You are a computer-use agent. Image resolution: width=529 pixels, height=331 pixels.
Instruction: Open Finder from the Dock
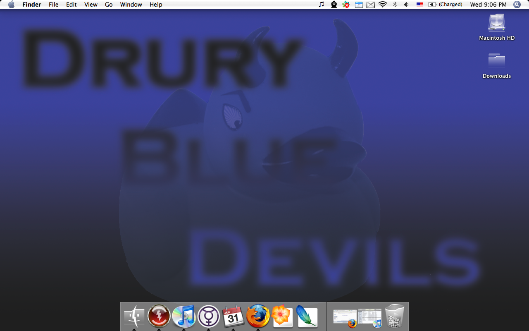134,317
